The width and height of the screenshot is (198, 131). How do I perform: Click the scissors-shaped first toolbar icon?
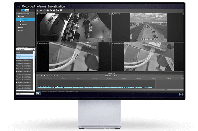[x=38, y=10]
